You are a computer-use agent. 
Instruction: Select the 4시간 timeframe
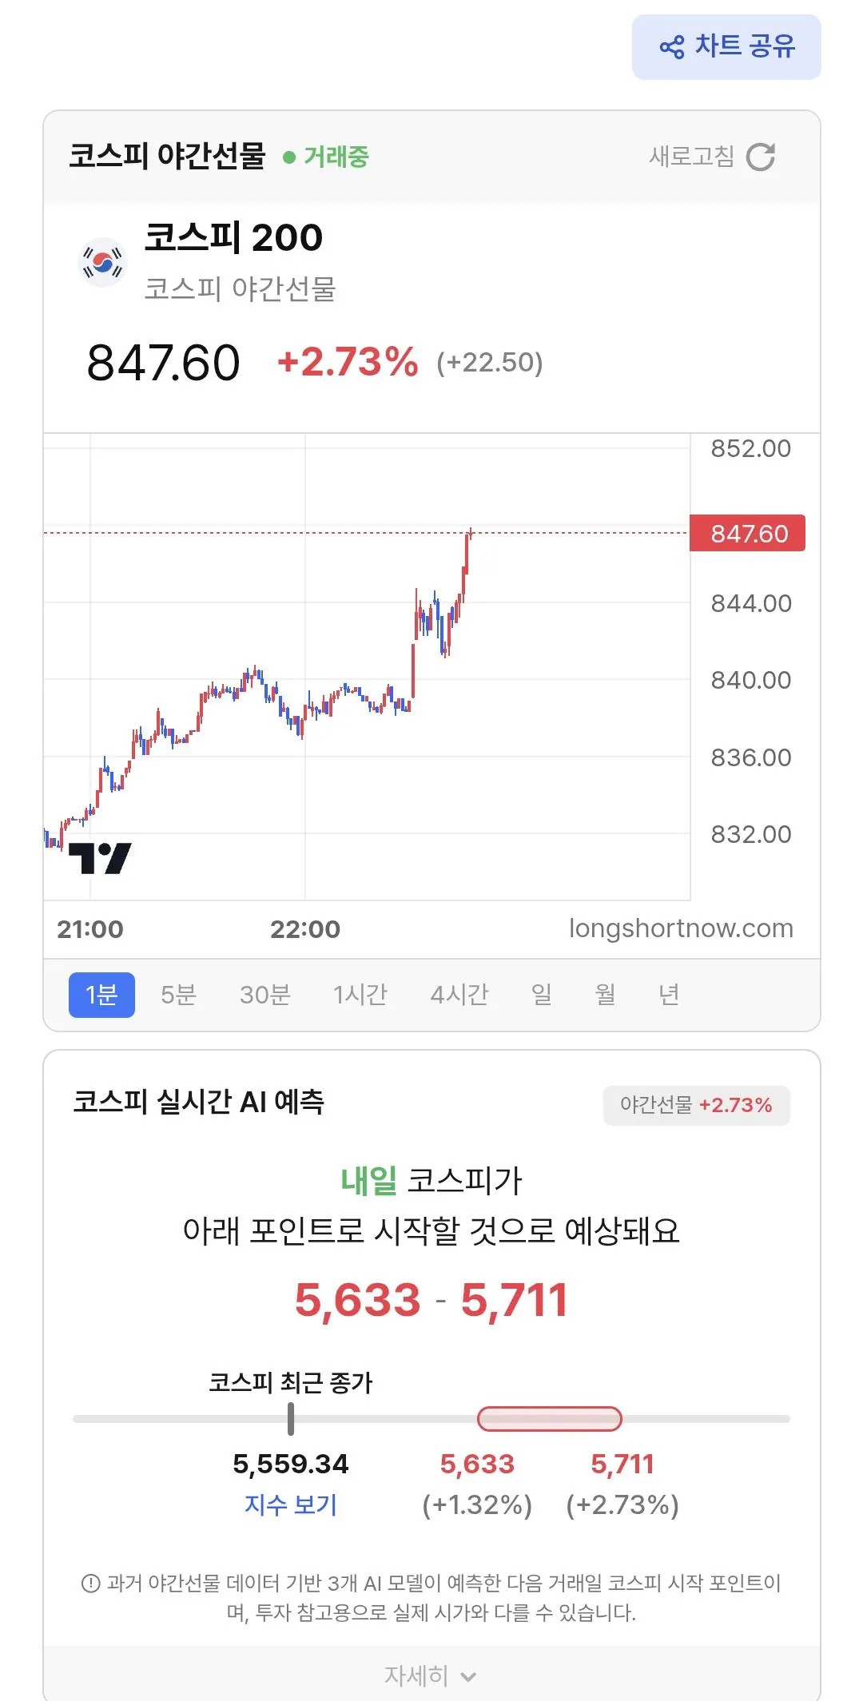point(459,995)
